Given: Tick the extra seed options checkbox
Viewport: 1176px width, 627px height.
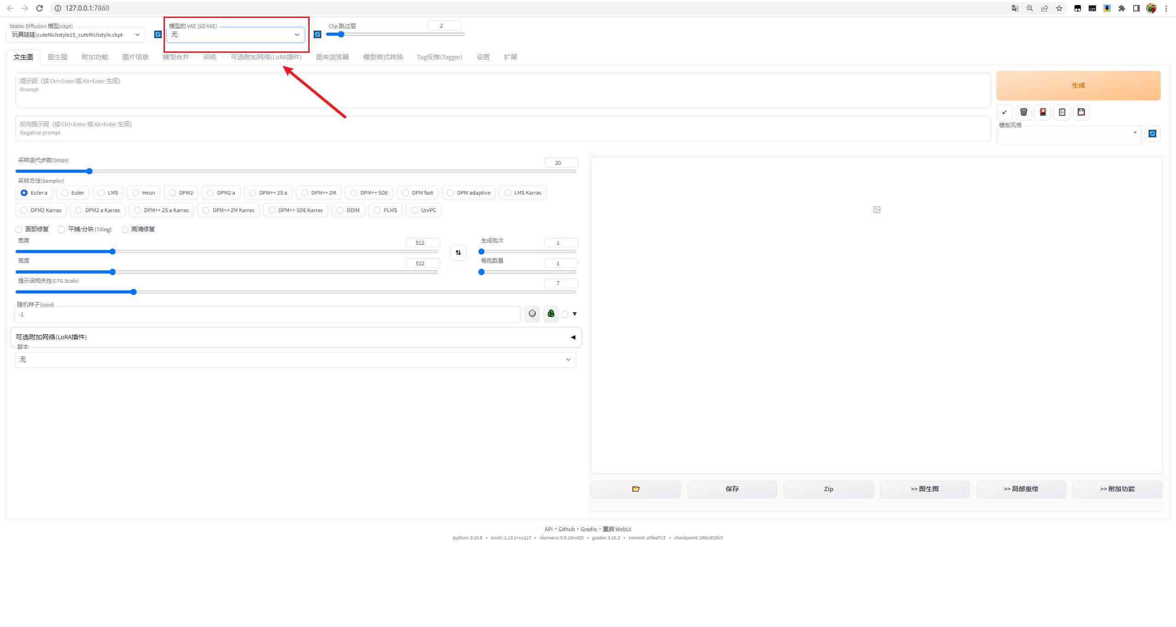Looking at the screenshot, I should point(565,314).
